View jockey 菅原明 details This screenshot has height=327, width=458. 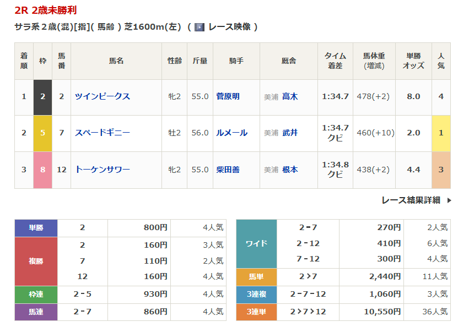click(228, 96)
